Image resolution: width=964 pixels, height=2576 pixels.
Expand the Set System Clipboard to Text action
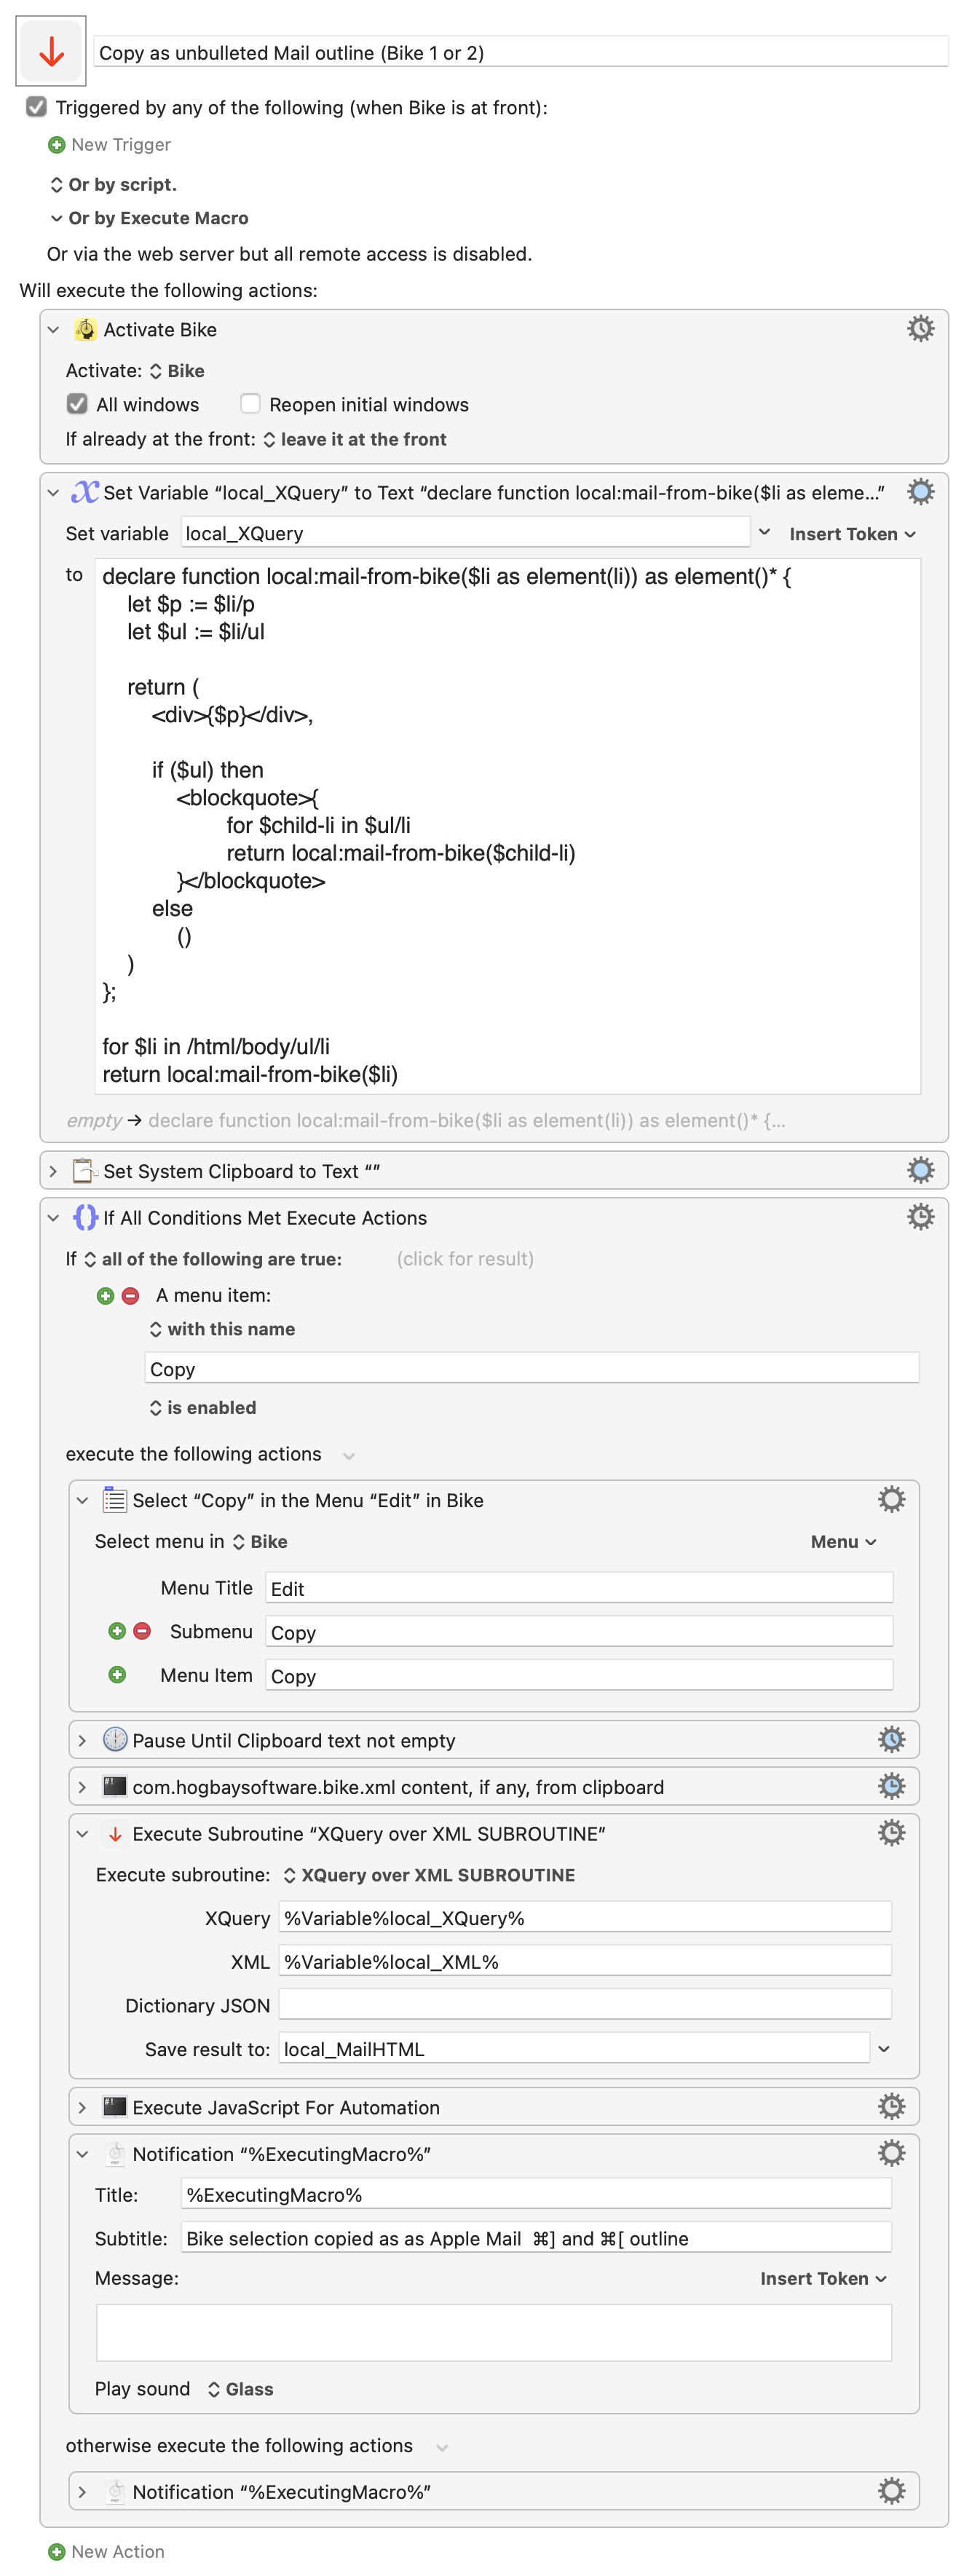click(x=54, y=1170)
